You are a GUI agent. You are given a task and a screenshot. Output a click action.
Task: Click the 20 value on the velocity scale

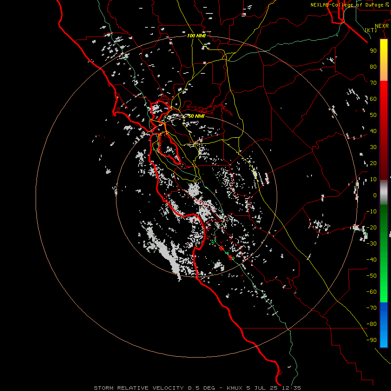tap(373, 163)
